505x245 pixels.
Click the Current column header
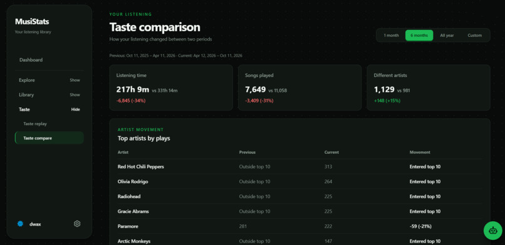point(331,152)
